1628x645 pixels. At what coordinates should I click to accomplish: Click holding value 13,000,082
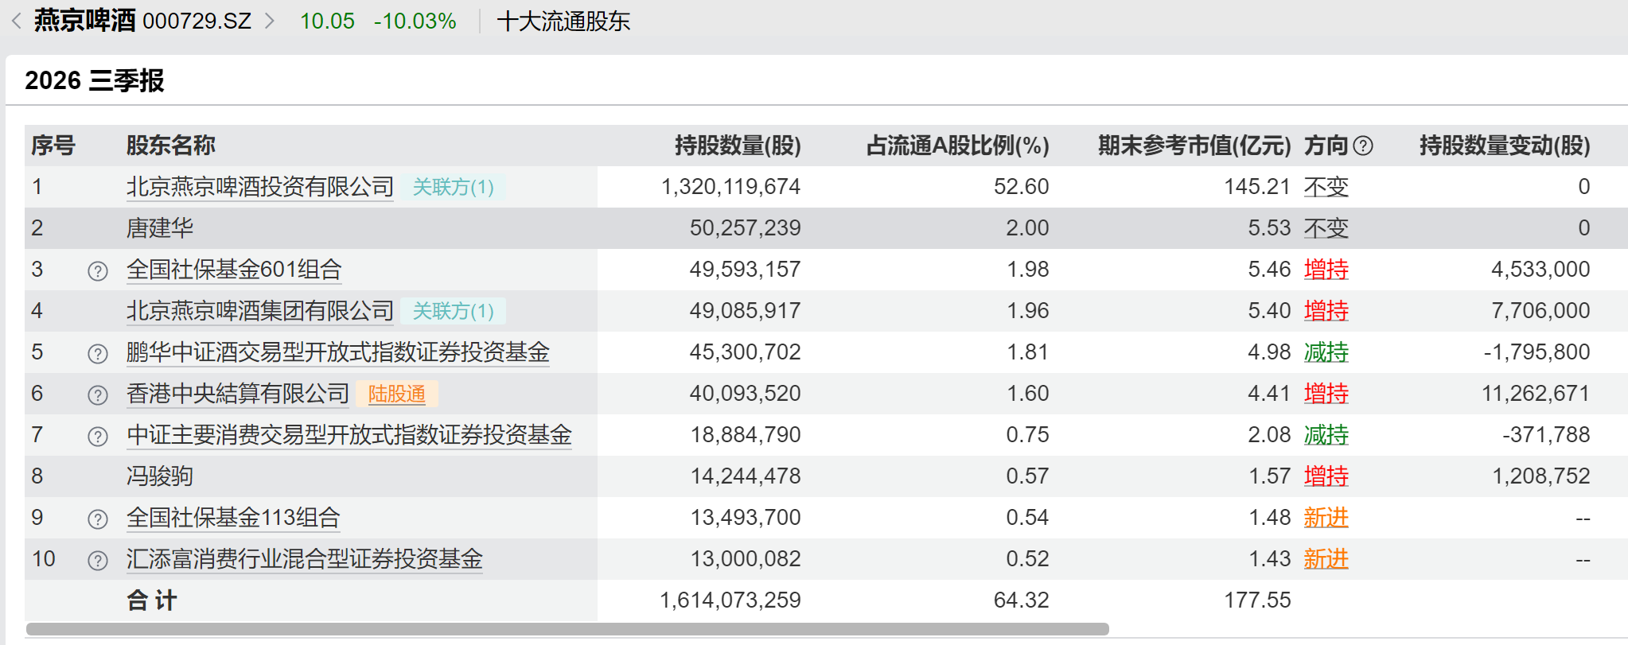pos(745,559)
